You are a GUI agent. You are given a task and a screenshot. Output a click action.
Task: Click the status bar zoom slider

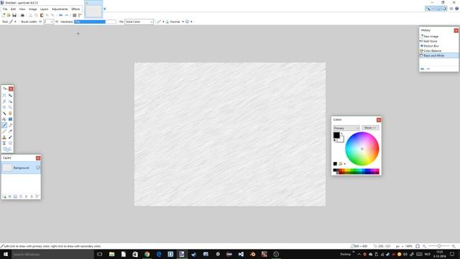click(439, 246)
